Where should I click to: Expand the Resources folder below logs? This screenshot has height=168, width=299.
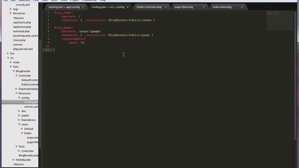[11, 14]
